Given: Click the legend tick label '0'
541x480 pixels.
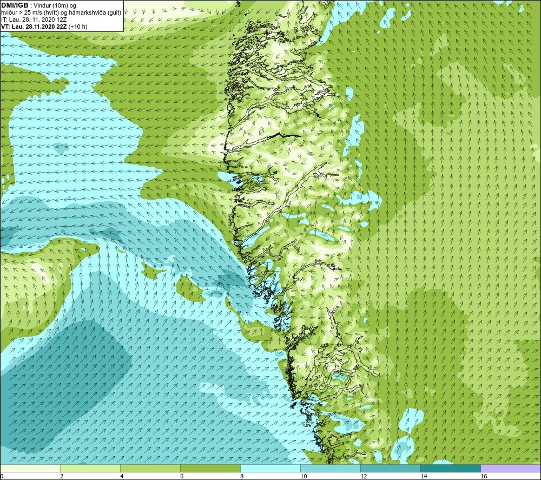Looking at the screenshot, I should pyautogui.click(x=2, y=476).
